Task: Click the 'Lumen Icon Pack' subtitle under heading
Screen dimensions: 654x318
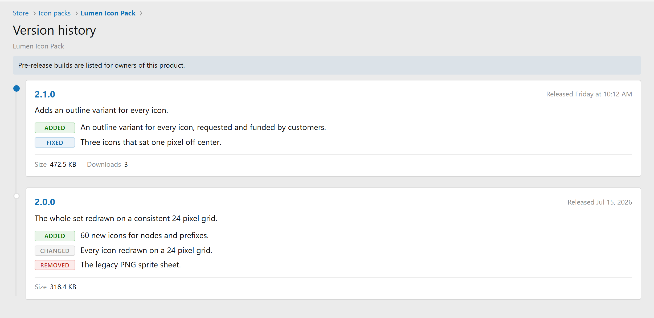Action: click(38, 46)
